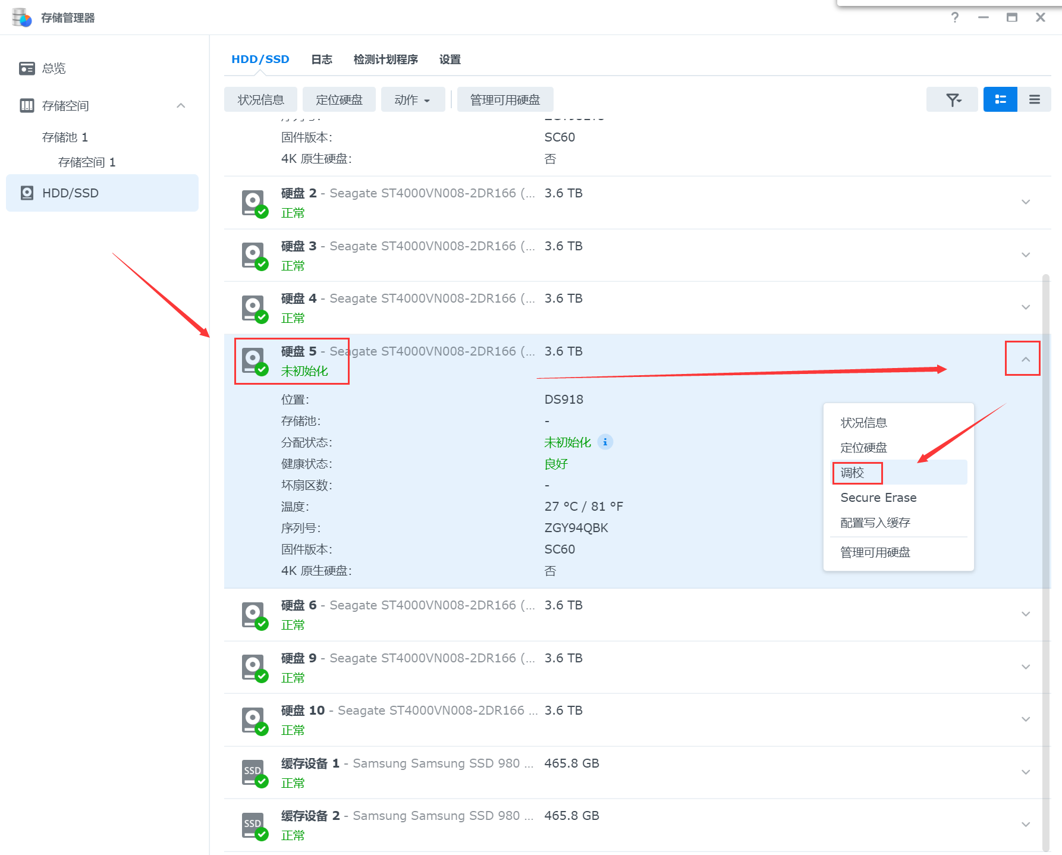Viewport: 1062px width, 855px height.
Task: Switch to 检测计划程序 tab
Action: (x=385, y=59)
